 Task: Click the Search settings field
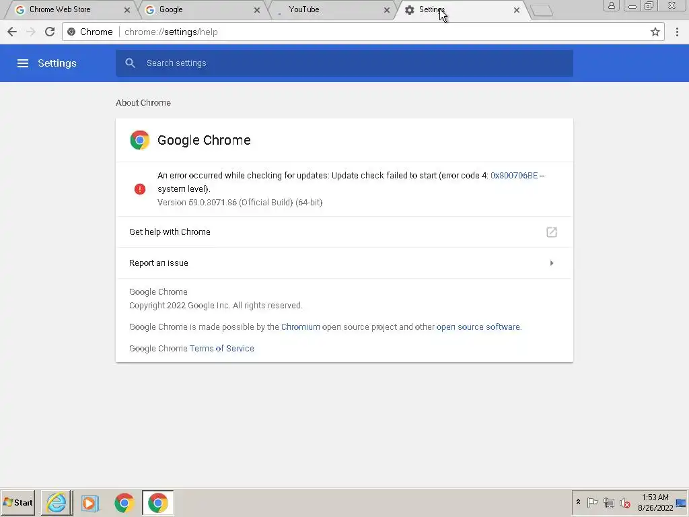(344, 63)
